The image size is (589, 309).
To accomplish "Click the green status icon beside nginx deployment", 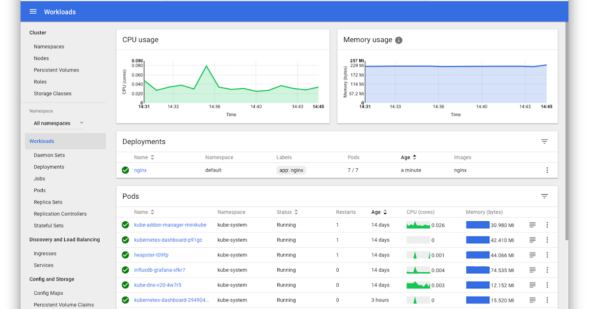I will coord(125,170).
